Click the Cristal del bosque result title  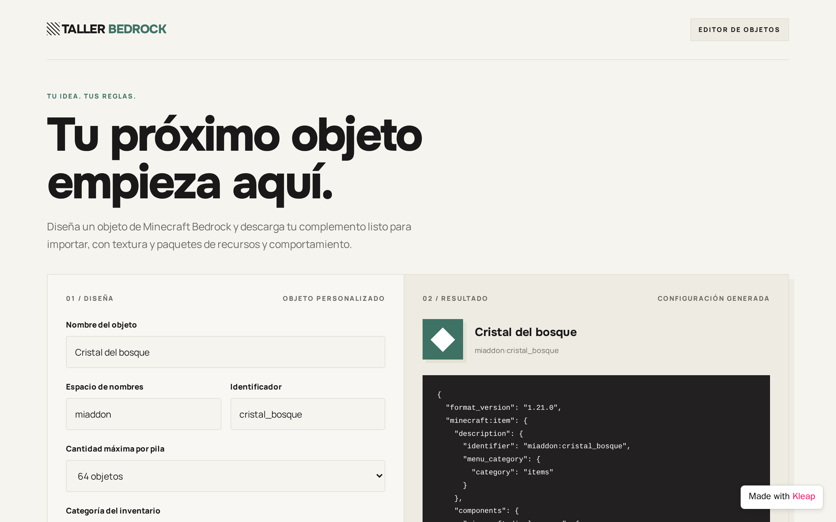[x=525, y=332]
